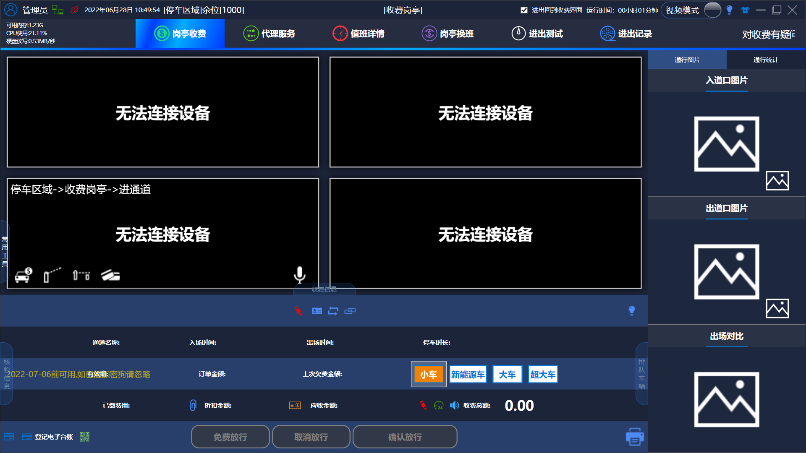Image resolution: width=806 pixels, height=453 pixels.
Task: Click the swap arrows icon in toolbar
Action: [x=333, y=311]
